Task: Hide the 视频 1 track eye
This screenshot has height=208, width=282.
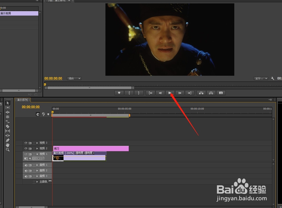Action: [x=26, y=154]
